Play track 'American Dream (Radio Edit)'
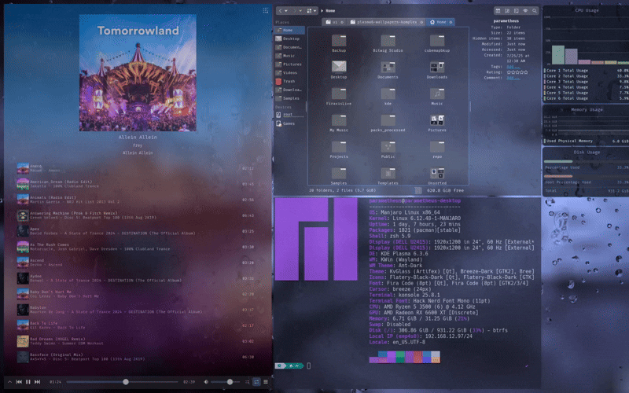 pos(134,184)
